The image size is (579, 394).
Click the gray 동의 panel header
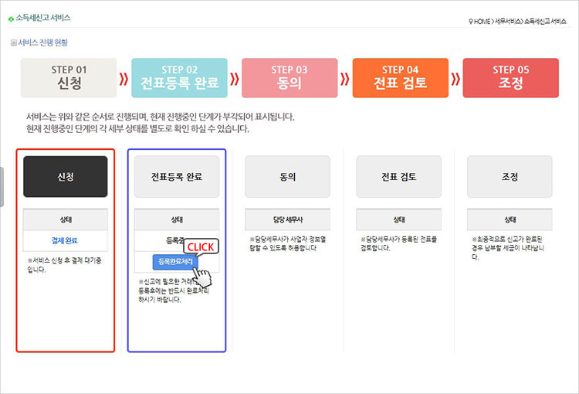coord(287,176)
